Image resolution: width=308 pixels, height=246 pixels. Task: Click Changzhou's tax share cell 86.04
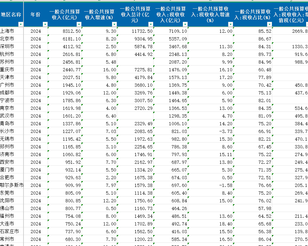pos(253,239)
